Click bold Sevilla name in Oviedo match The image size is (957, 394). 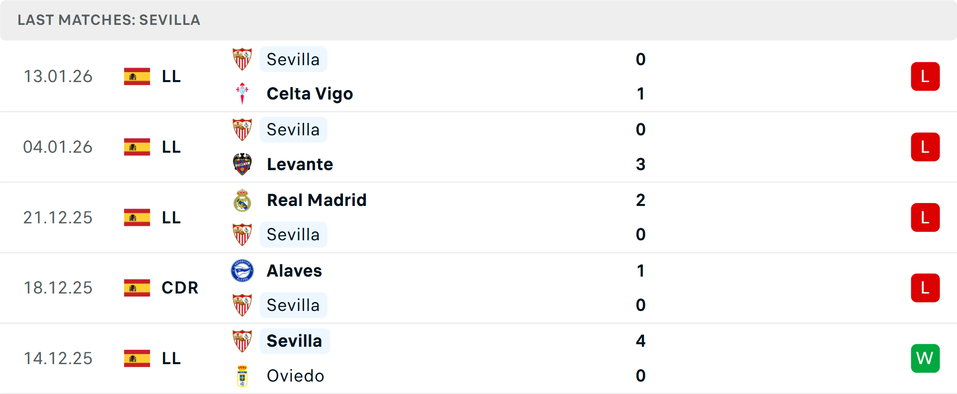coord(294,341)
